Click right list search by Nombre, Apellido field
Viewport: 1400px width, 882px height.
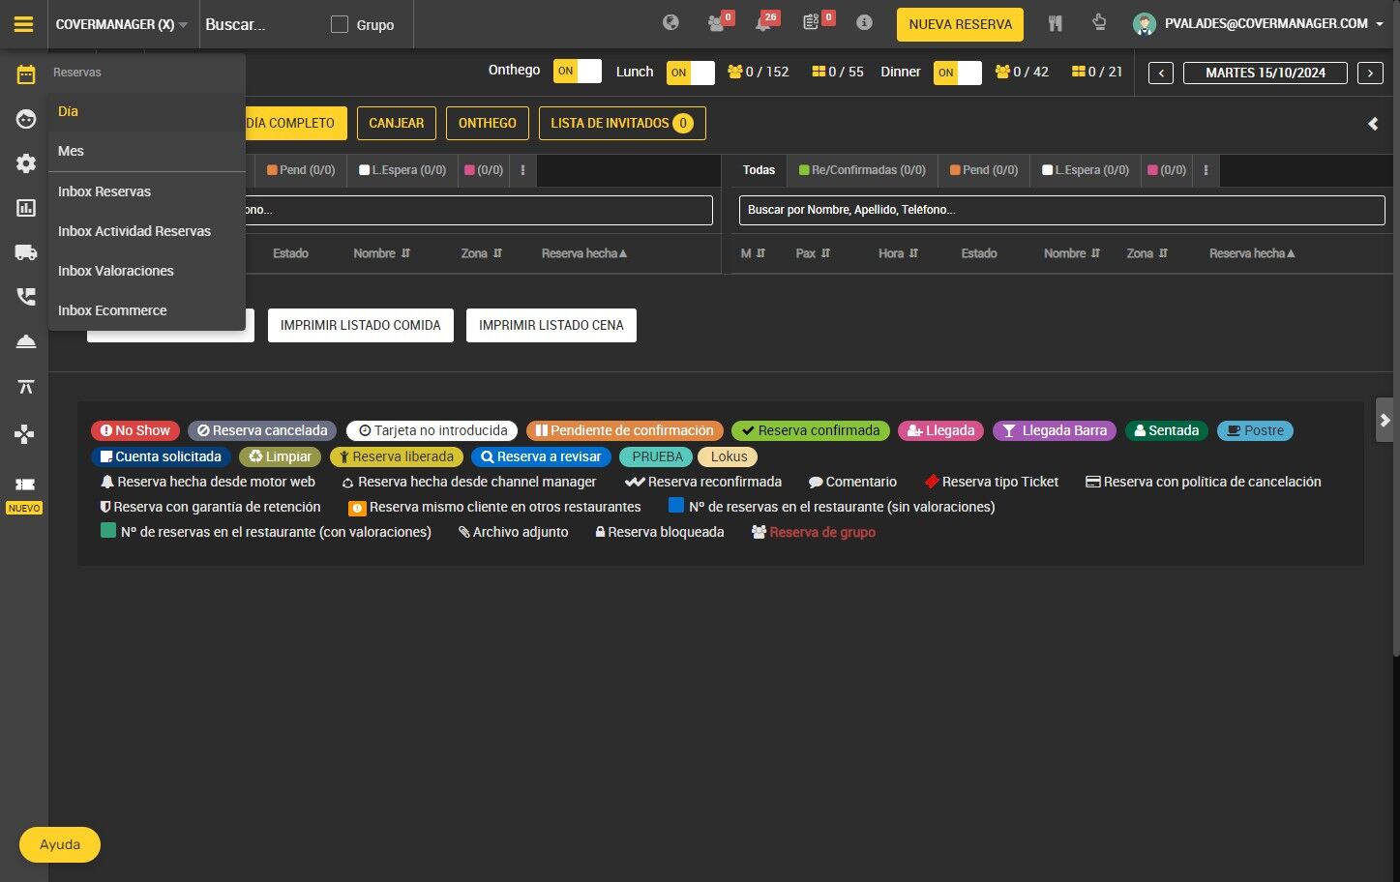click(1062, 210)
